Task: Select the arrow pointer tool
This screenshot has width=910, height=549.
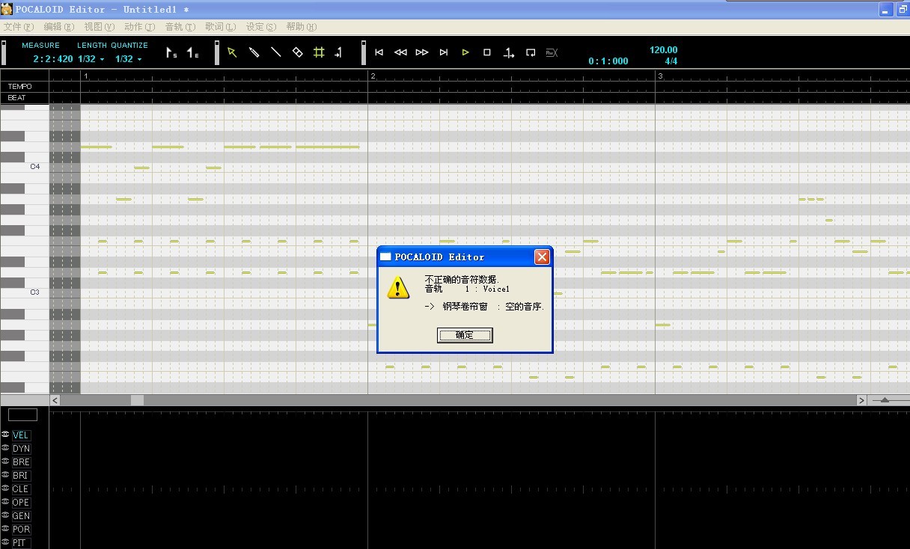Action: tap(232, 52)
